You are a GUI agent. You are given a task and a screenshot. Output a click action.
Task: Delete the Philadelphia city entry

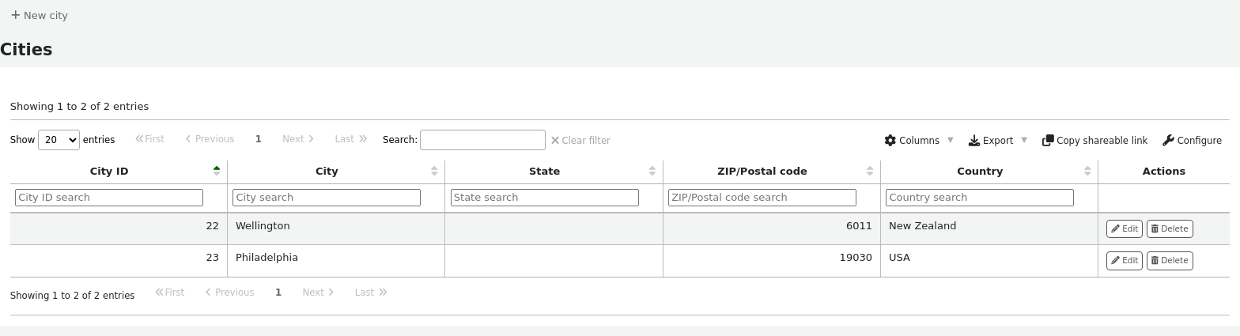click(x=1169, y=260)
